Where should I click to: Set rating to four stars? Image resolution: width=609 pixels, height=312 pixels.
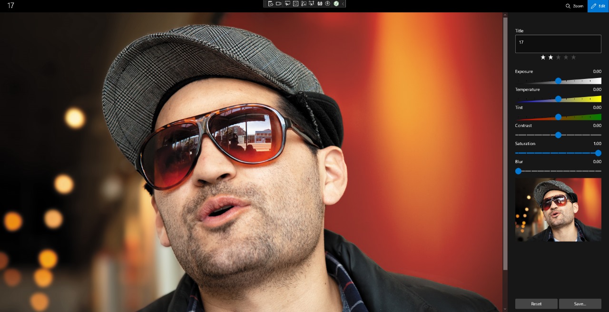tap(566, 57)
